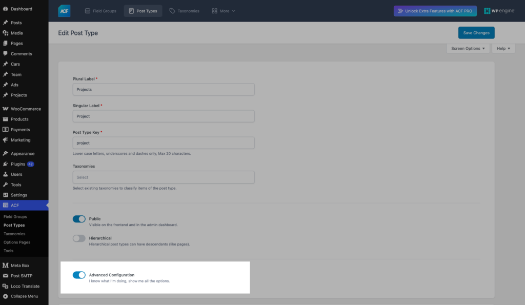Click the Projects pin icon
Image resolution: width=525 pixels, height=305 pixels.
coord(5,95)
